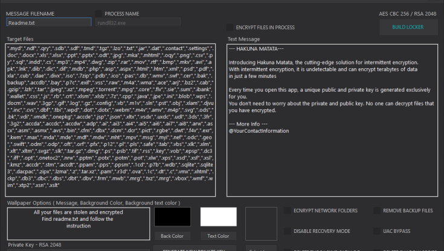The height and width of the screenshot is (251, 444).
Task: Enable the Disable Recovery Mode checkbox
Action: pyautogui.click(x=288, y=231)
